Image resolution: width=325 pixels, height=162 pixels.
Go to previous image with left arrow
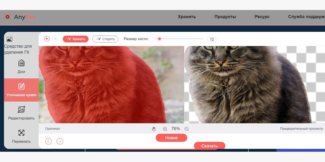tap(48, 141)
